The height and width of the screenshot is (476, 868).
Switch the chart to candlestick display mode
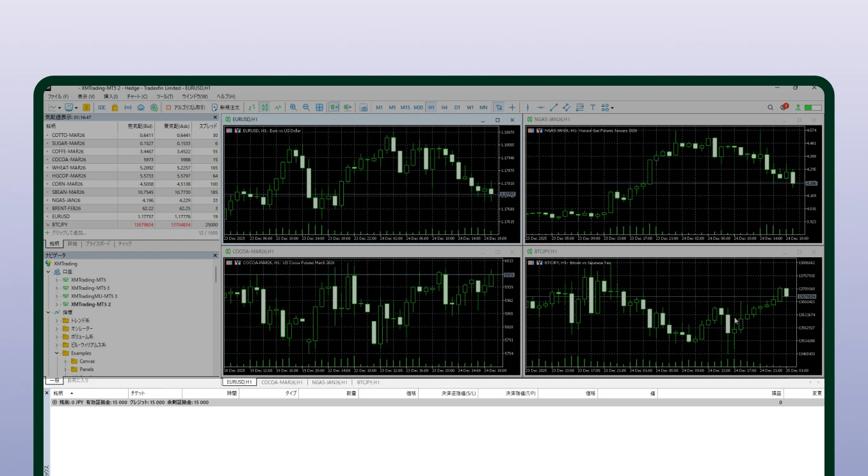pyautogui.click(x=264, y=107)
